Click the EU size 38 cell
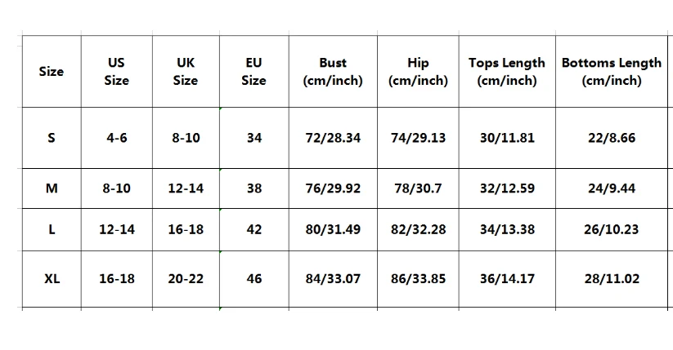673x350 pixels. tap(254, 188)
